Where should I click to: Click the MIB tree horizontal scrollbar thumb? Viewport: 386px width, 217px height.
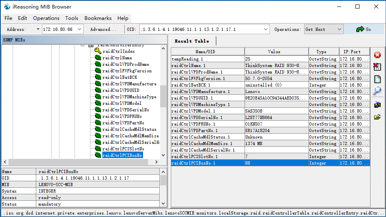(x=78, y=162)
